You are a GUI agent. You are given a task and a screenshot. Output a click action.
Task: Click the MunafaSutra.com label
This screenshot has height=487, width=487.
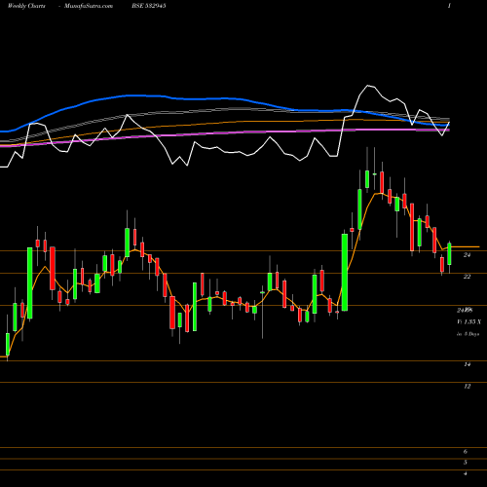pos(89,6)
